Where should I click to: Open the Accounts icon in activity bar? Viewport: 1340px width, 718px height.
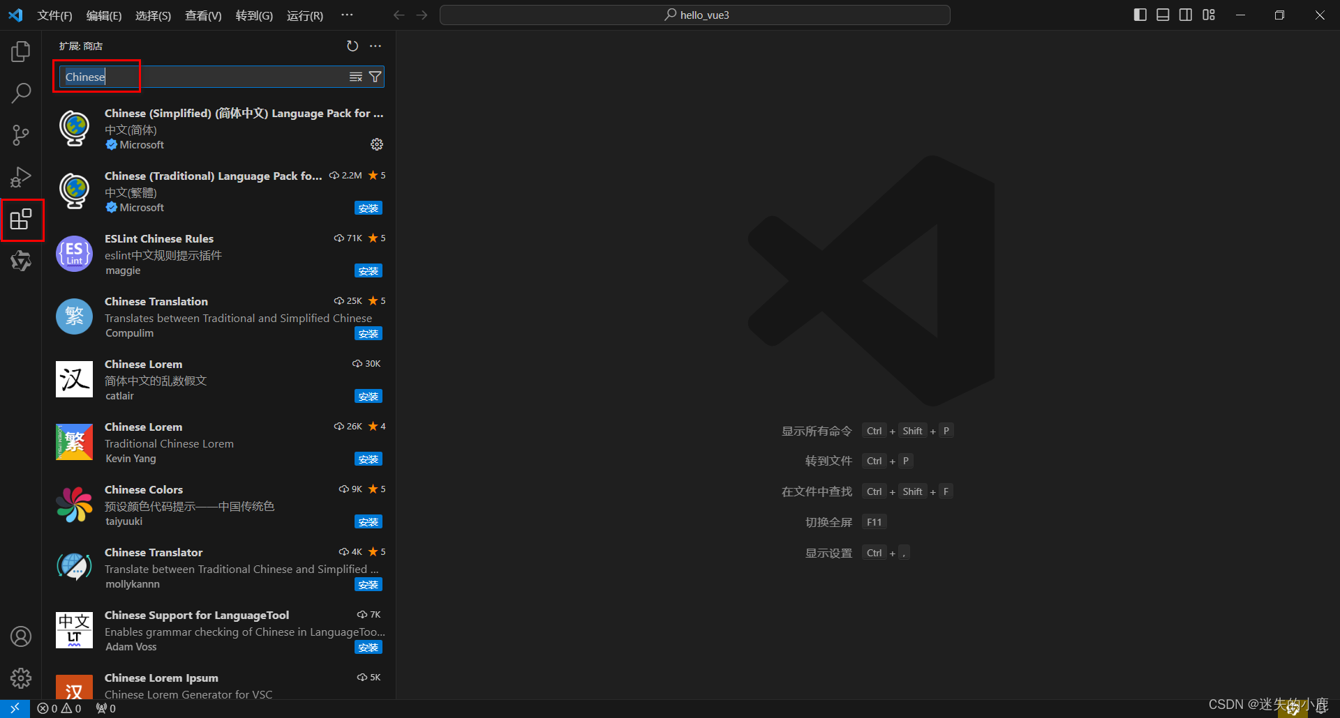[21, 636]
